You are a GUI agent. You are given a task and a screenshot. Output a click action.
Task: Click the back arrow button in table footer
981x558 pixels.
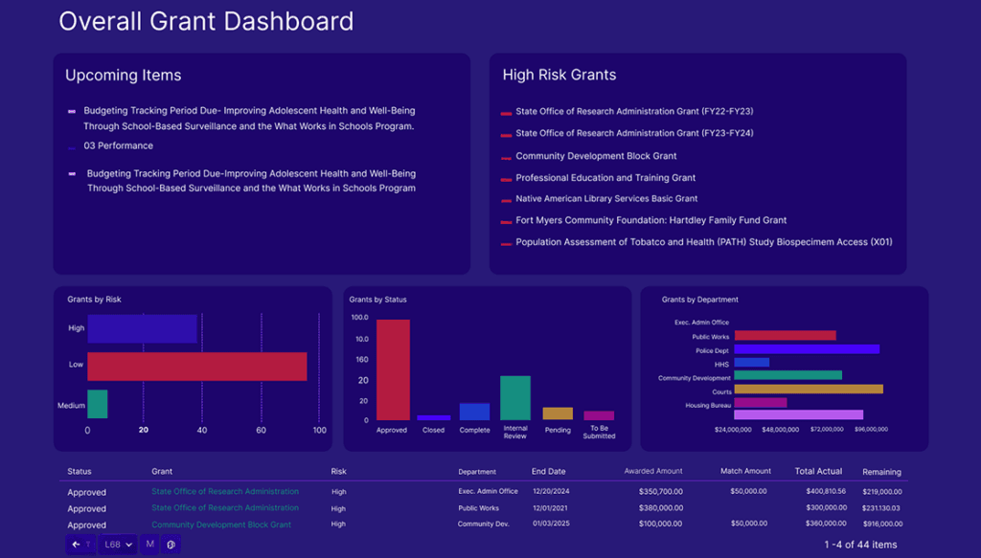78,545
